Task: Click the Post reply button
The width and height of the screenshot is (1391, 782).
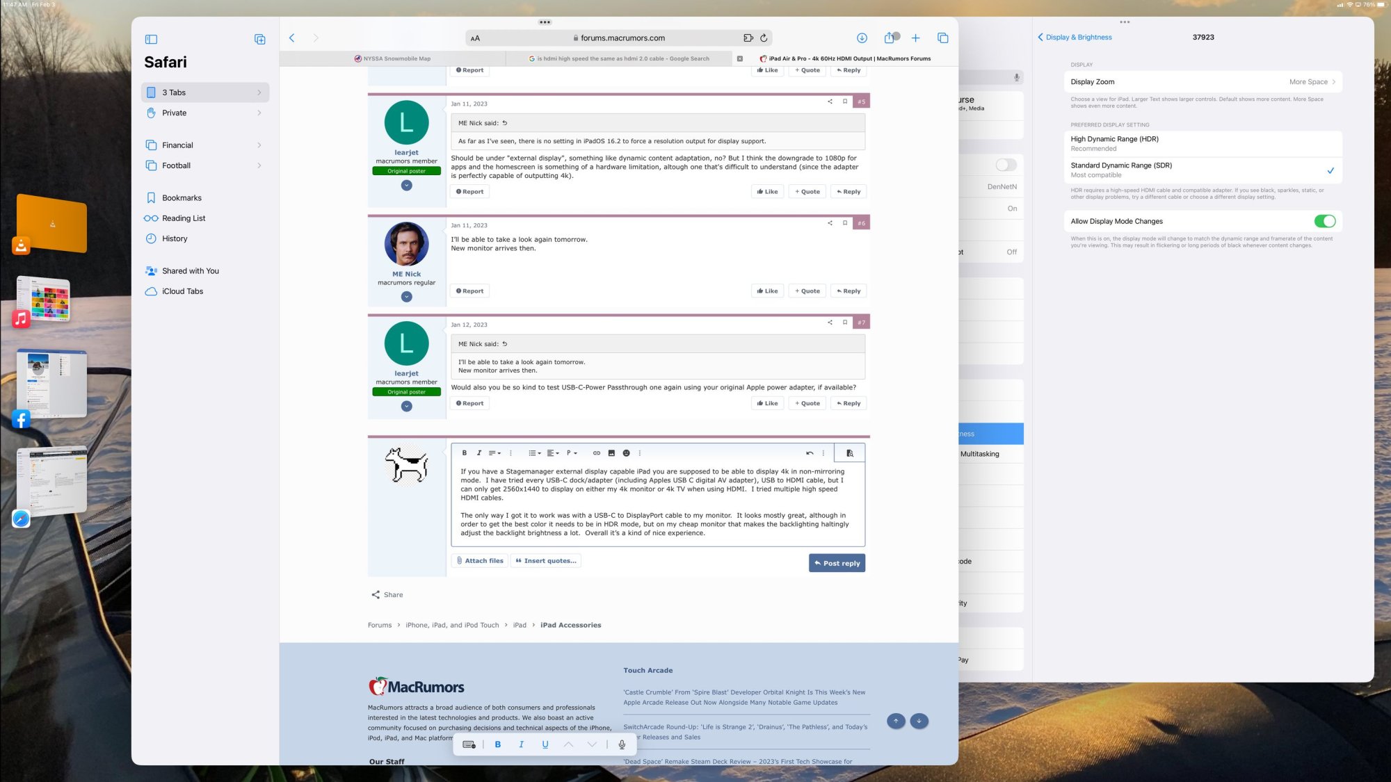Action: tap(837, 563)
